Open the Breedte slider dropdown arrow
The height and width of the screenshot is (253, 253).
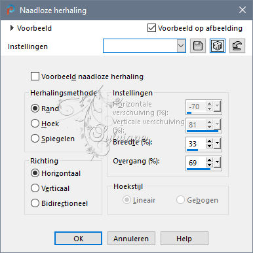tap(217, 144)
